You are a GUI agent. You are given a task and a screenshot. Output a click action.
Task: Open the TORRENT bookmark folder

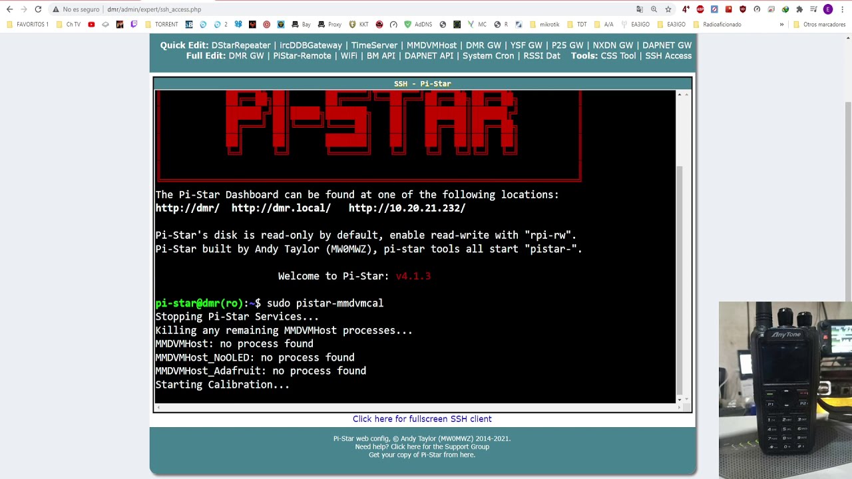(x=162, y=25)
